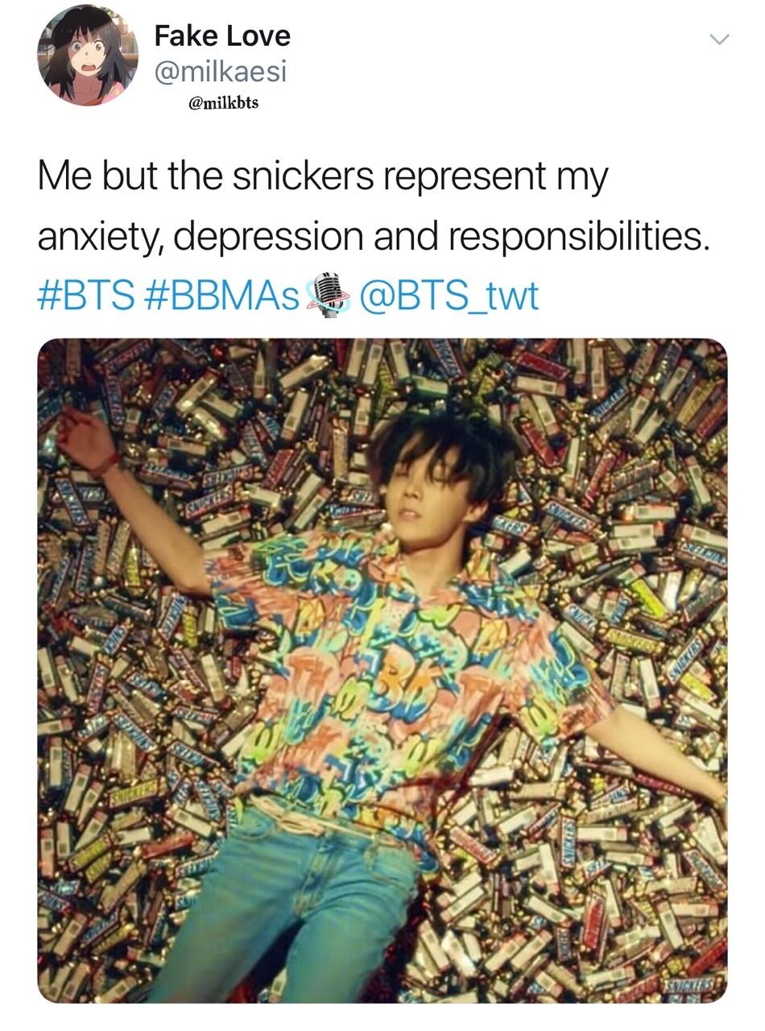The height and width of the screenshot is (1031, 765).
Task: Click the microphone emoji after #BBMAs
Action: pyautogui.click(x=329, y=295)
